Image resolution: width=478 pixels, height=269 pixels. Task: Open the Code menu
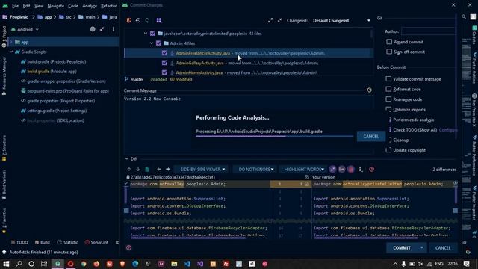coord(73,6)
